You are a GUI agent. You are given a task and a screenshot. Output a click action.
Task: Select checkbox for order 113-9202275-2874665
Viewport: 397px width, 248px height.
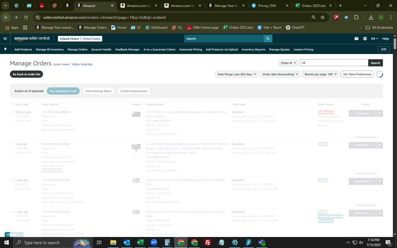pyautogui.click(x=12, y=144)
